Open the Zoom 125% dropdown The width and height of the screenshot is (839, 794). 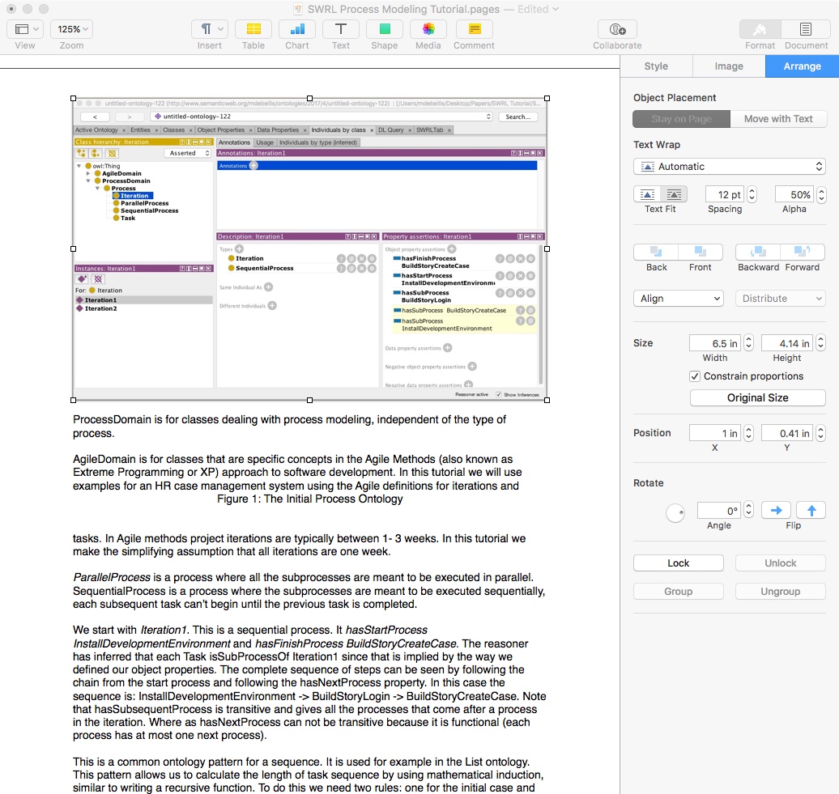(x=71, y=29)
